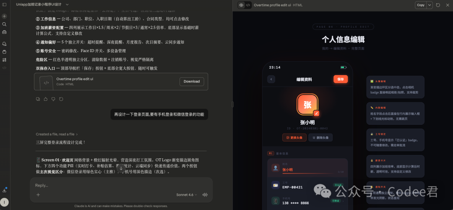Open the user avatar "I" account menu
Image resolution: width=453 pixels, height=210 pixels.
coord(4,202)
